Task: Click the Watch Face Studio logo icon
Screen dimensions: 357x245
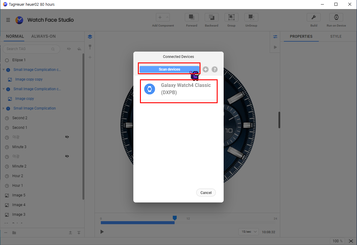Action: [19, 20]
